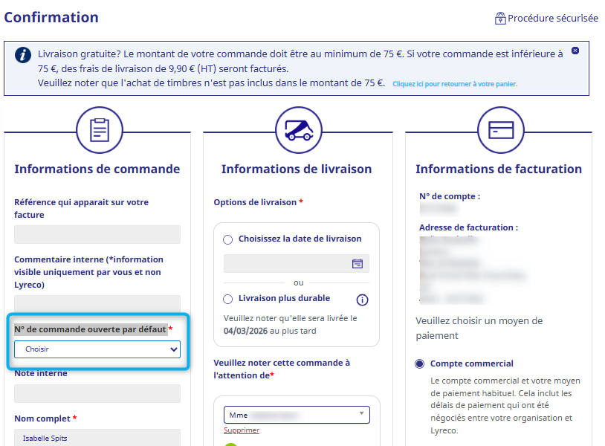Screen dimensions: 605x446
Task: Dismiss the free delivery notice banner
Action: coord(575,51)
